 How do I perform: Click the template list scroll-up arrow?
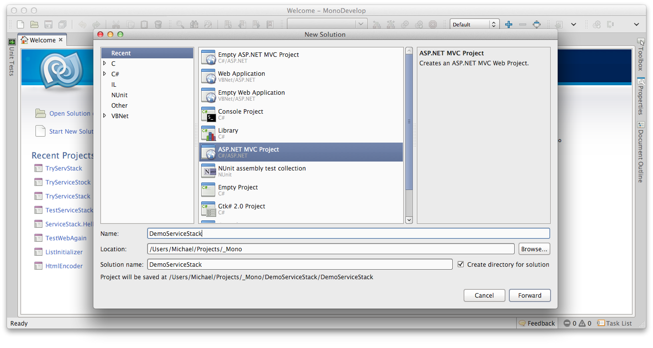(x=409, y=51)
